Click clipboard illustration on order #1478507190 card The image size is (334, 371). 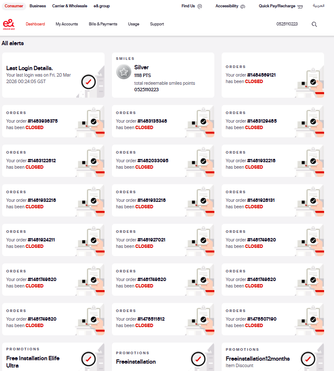[x=310, y=320]
